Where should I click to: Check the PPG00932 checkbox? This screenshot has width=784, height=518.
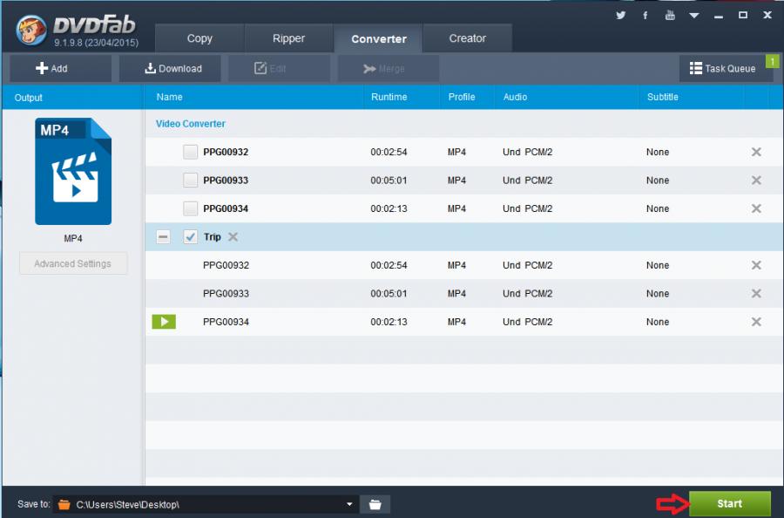191,152
